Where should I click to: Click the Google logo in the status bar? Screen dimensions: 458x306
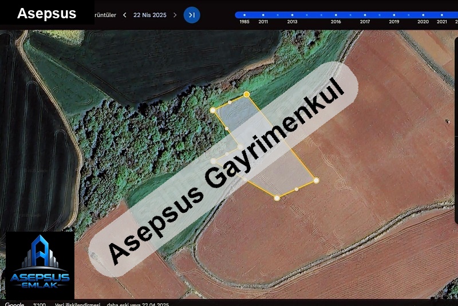coord(15,304)
